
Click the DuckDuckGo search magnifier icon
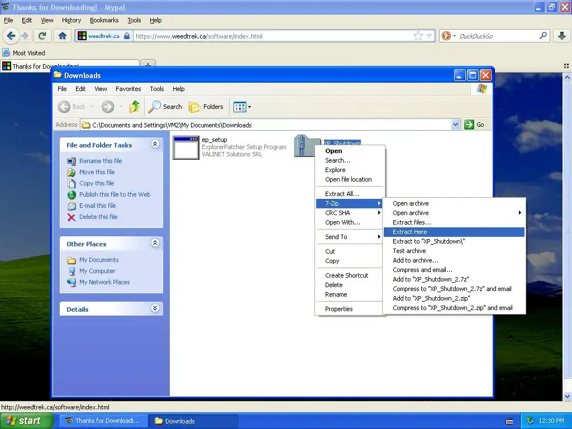coord(543,36)
